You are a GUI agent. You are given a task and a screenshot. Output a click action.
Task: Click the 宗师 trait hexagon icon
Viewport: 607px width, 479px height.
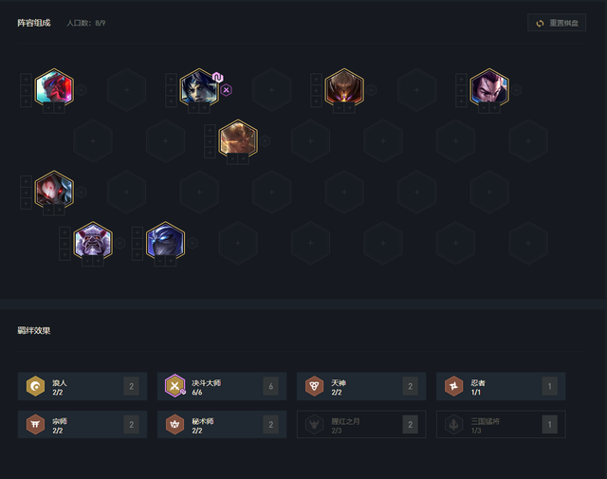pyautogui.click(x=35, y=424)
